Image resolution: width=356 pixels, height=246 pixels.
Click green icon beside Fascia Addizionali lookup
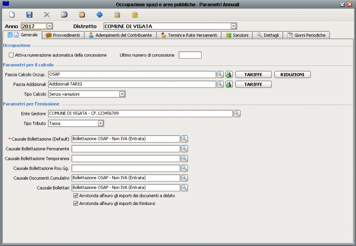click(x=229, y=84)
